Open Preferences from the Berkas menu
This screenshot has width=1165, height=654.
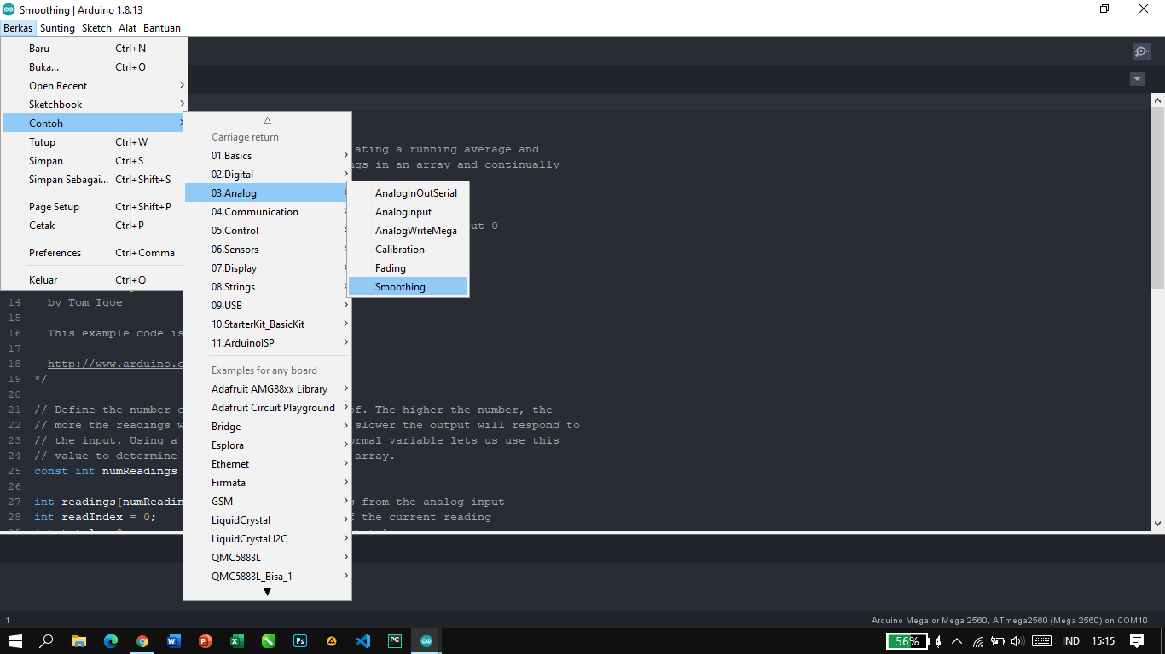(x=94, y=253)
